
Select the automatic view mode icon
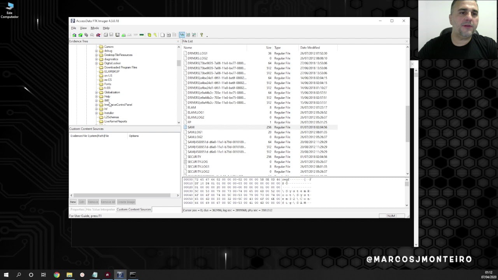(x=182, y=35)
